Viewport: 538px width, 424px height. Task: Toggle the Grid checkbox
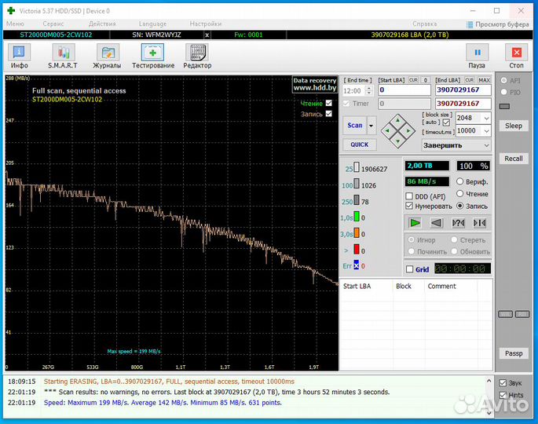click(x=409, y=269)
